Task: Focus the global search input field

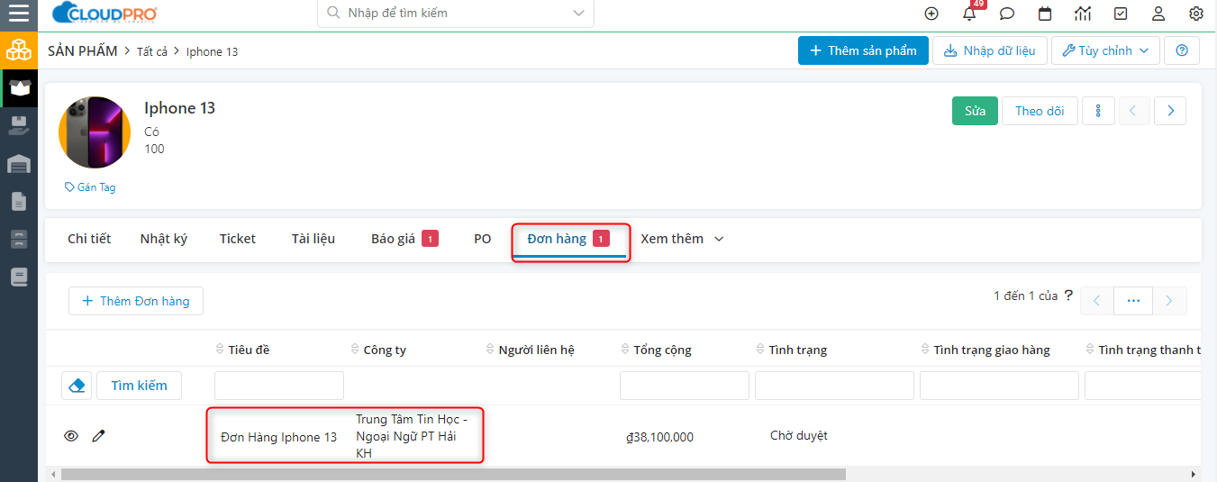Action: click(456, 13)
